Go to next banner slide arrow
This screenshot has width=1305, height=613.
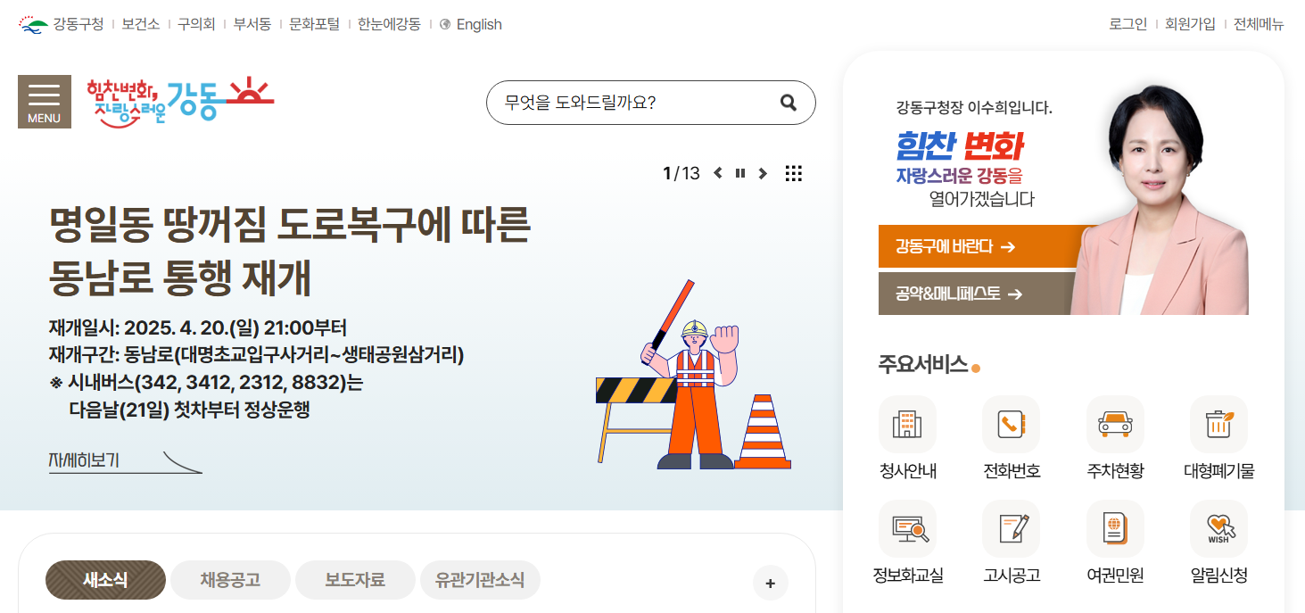click(763, 174)
